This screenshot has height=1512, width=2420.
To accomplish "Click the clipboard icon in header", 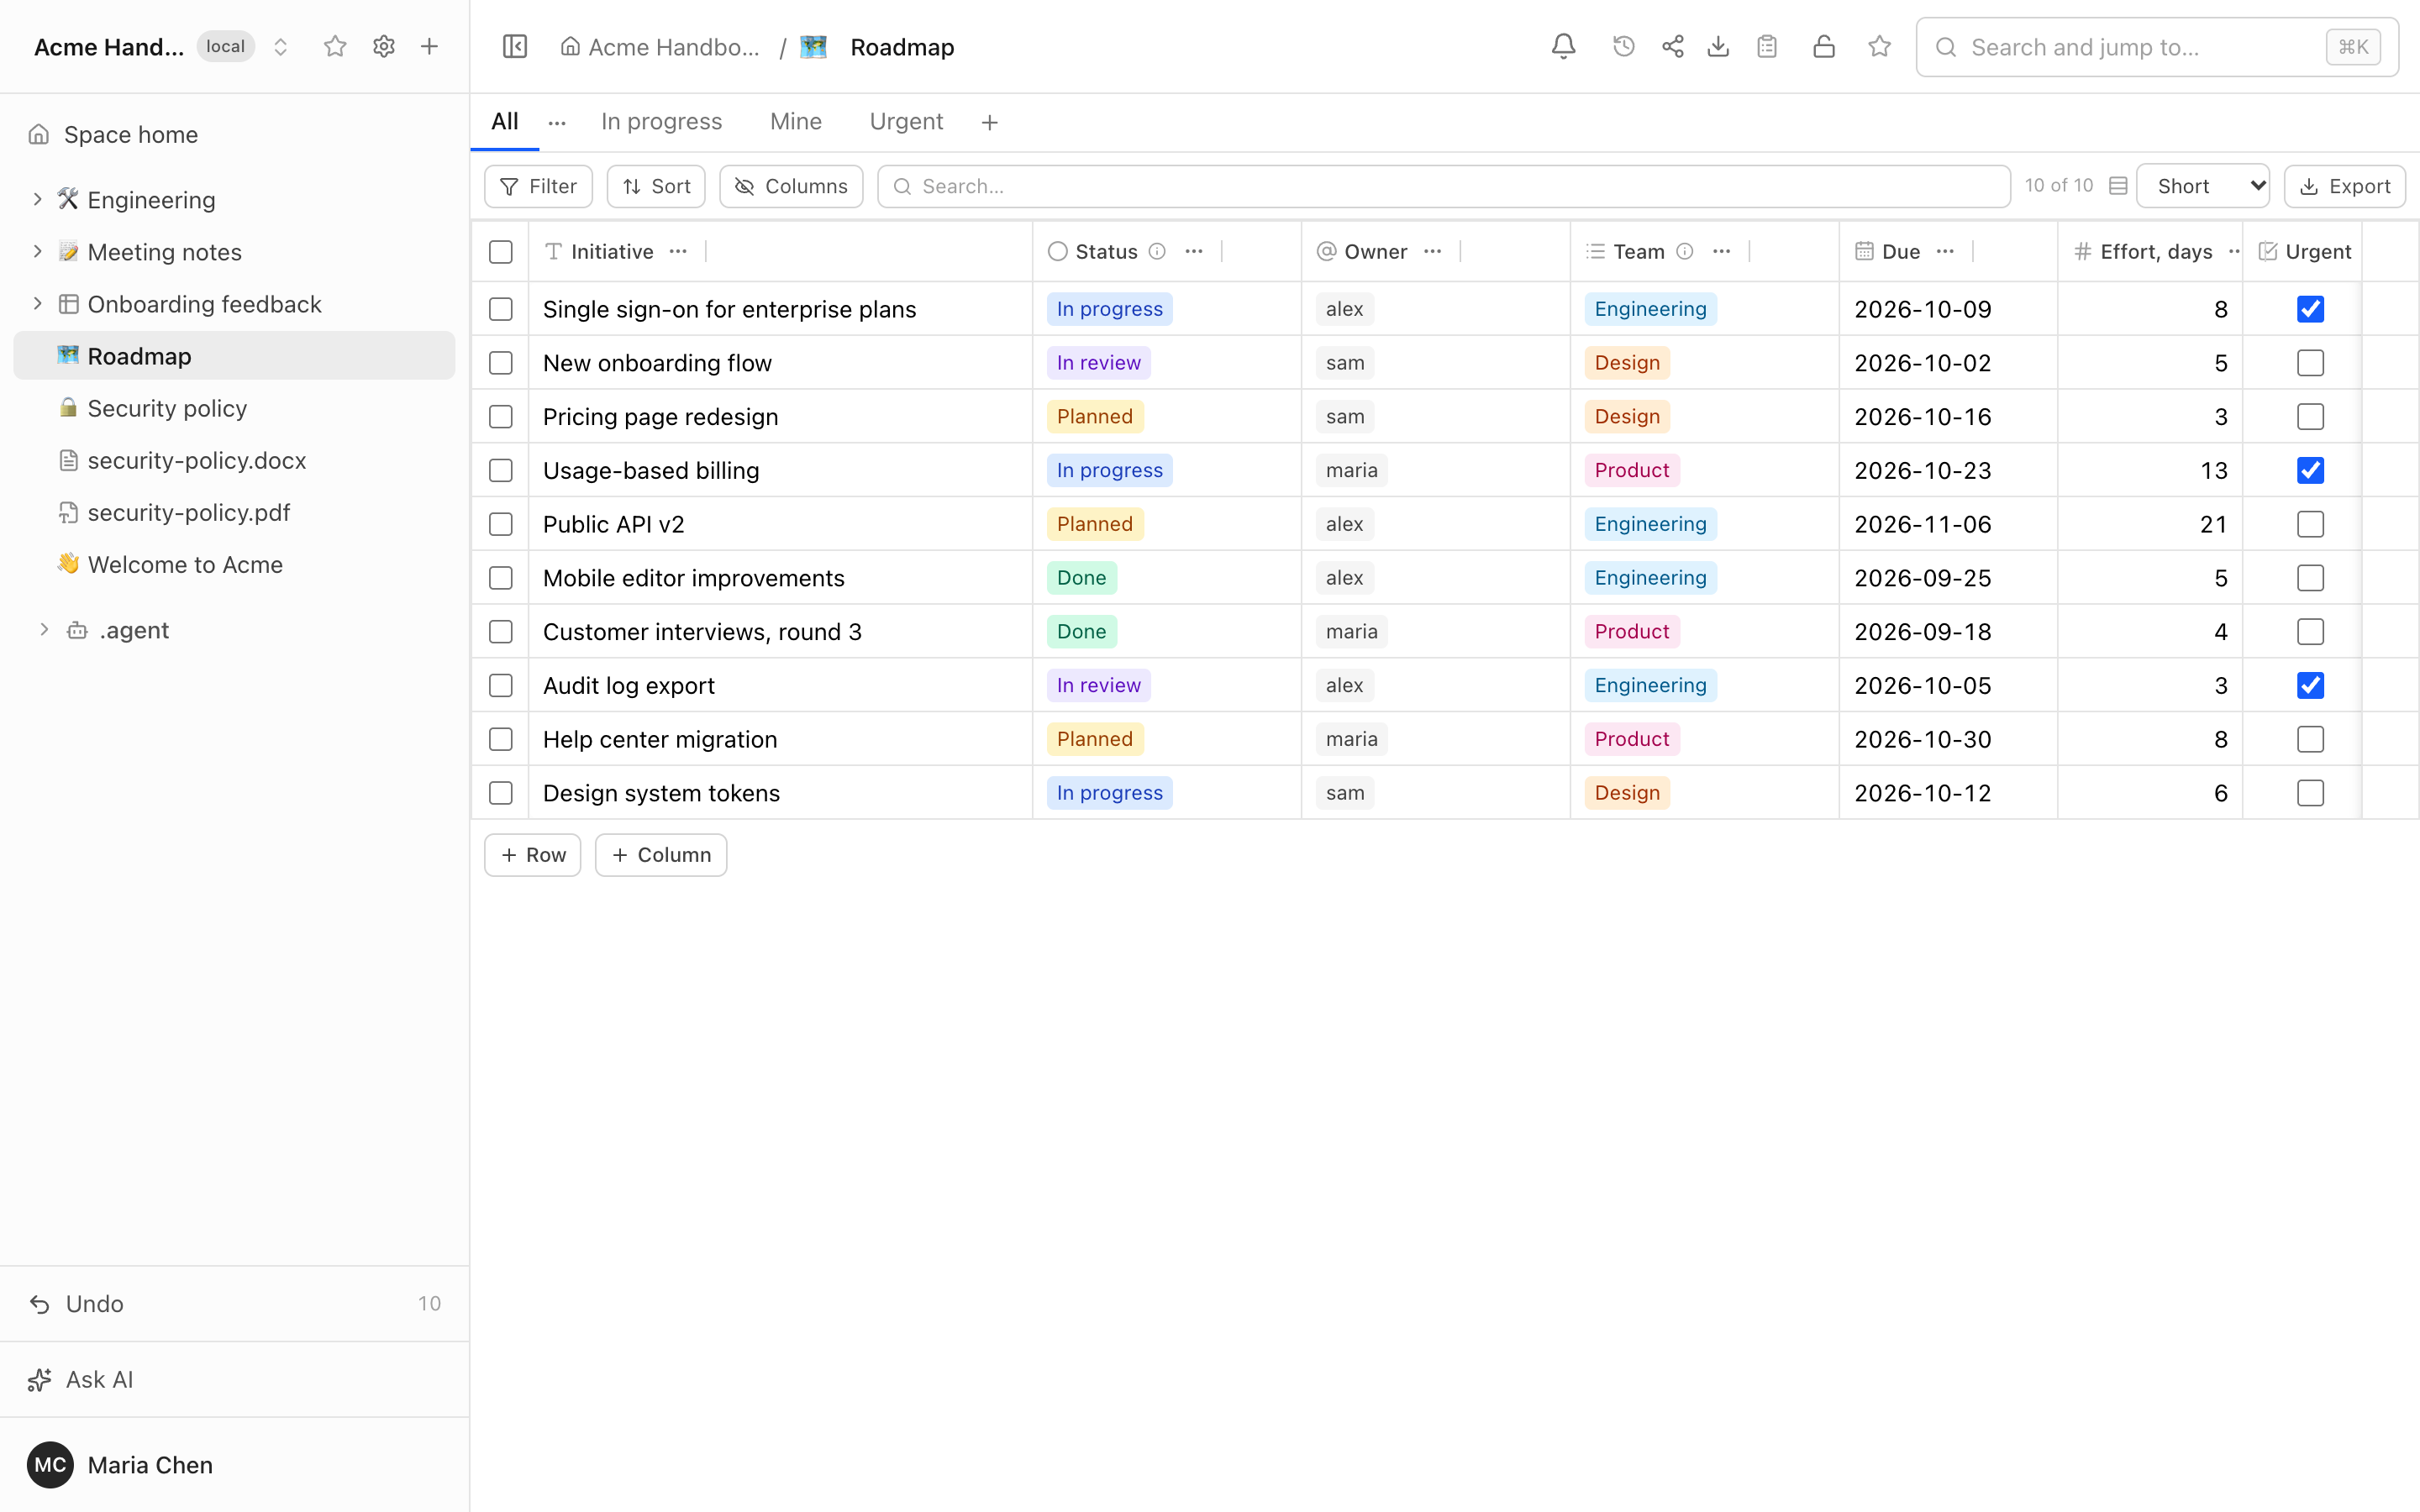I will pyautogui.click(x=1767, y=47).
